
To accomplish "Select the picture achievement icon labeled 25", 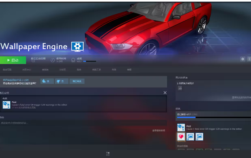I will 190,137.
